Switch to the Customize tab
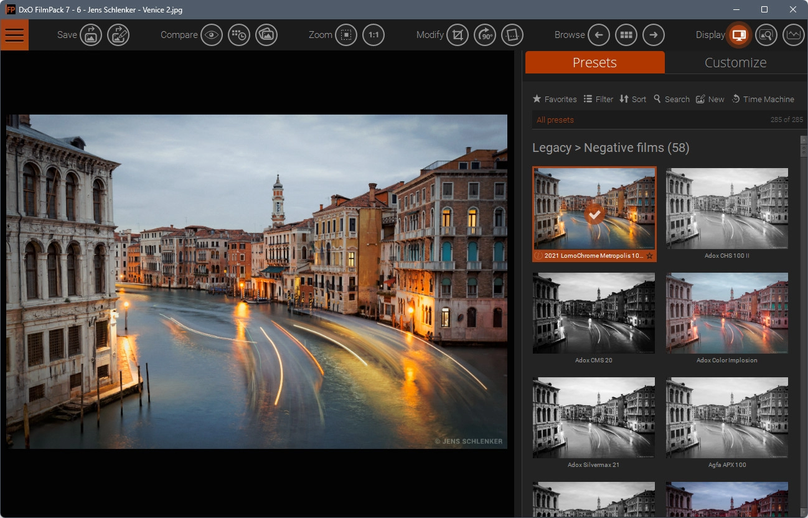The height and width of the screenshot is (518, 808). tap(735, 63)
